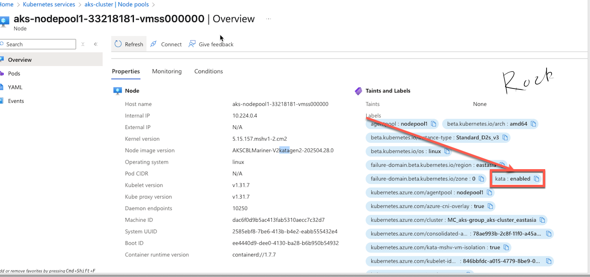
Task: Collapse the sidebar with the double chevron
Action: 96,44
